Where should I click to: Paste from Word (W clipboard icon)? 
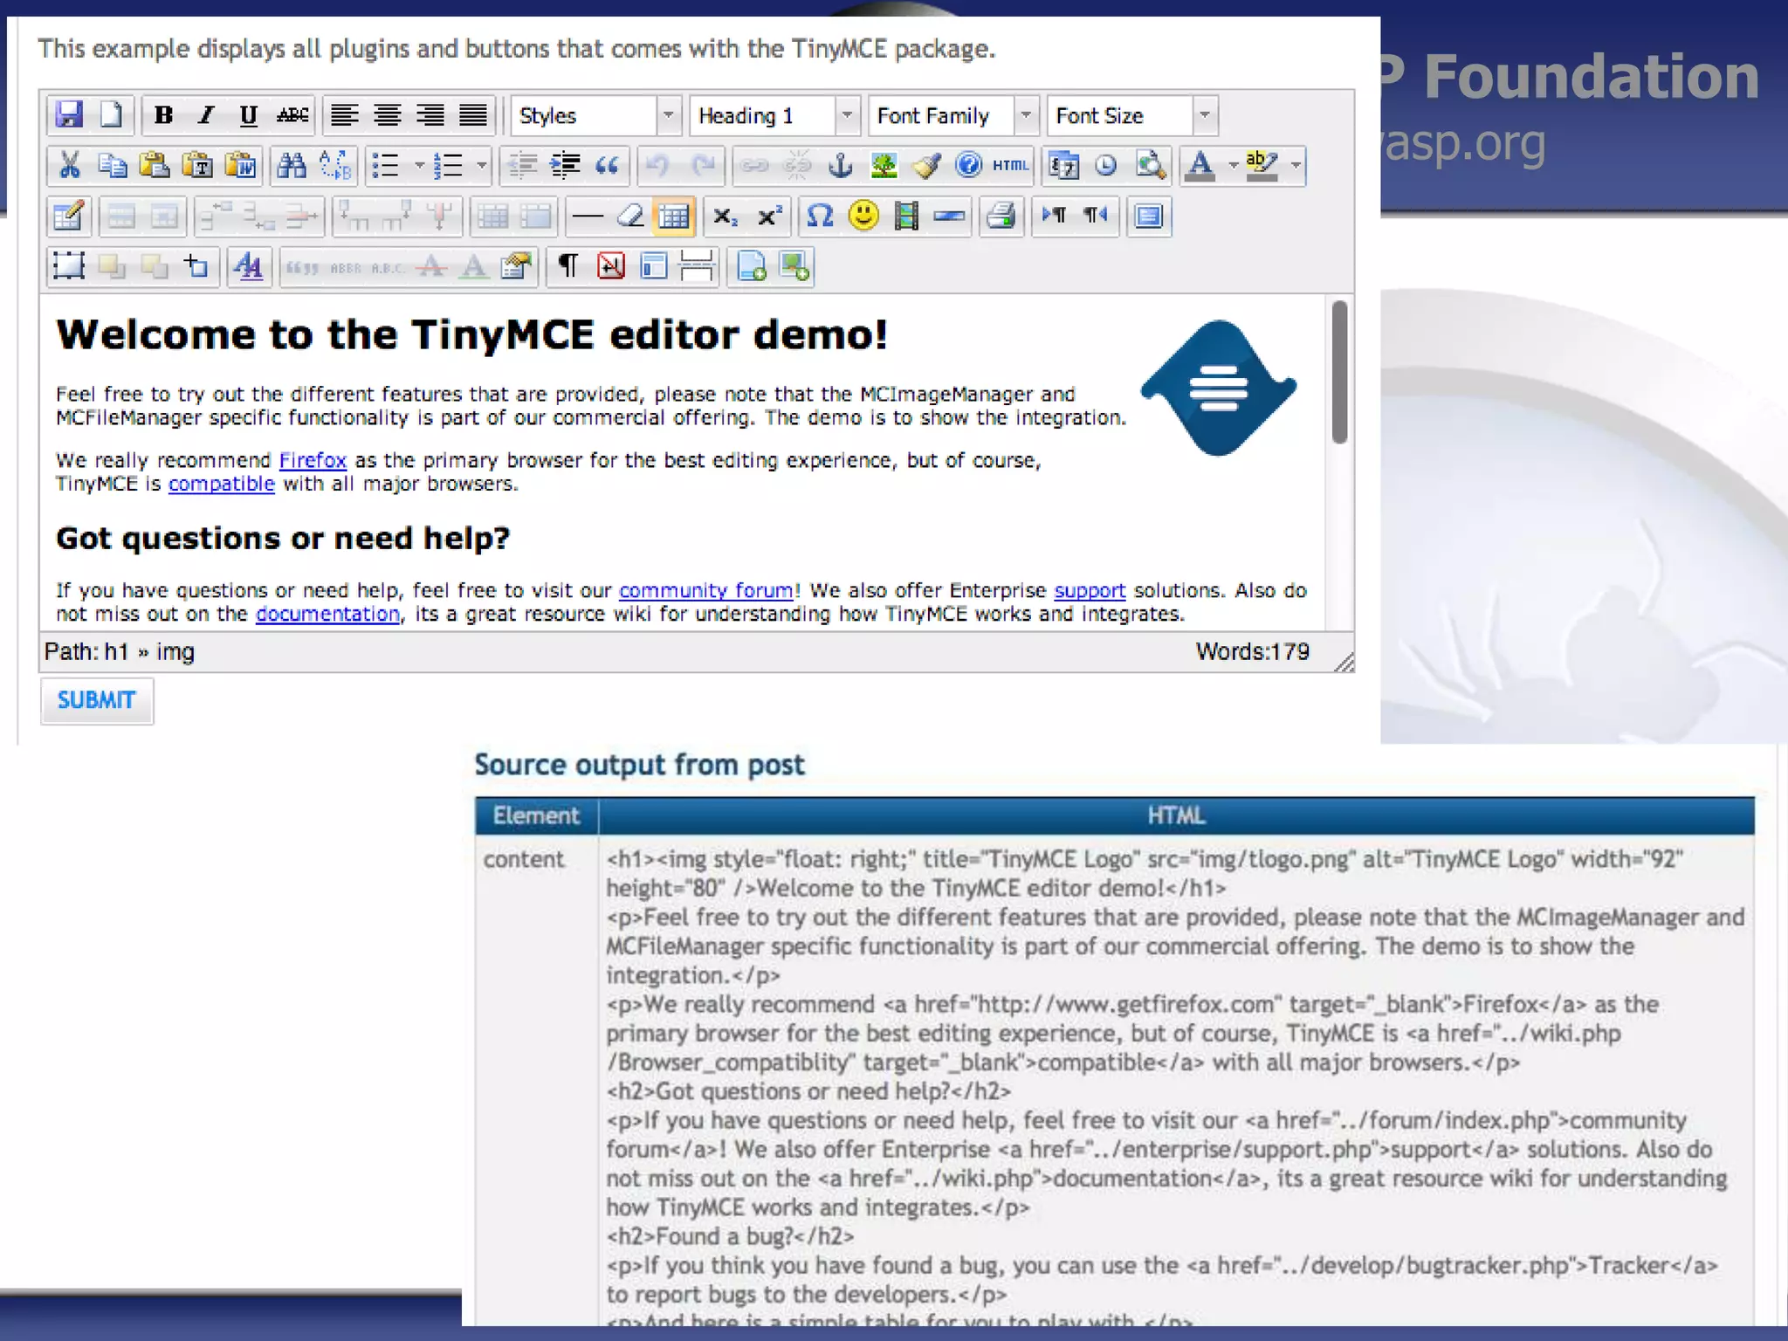(x=240, y=165)
